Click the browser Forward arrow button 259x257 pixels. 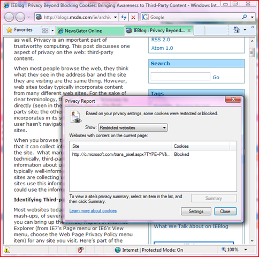20,17
